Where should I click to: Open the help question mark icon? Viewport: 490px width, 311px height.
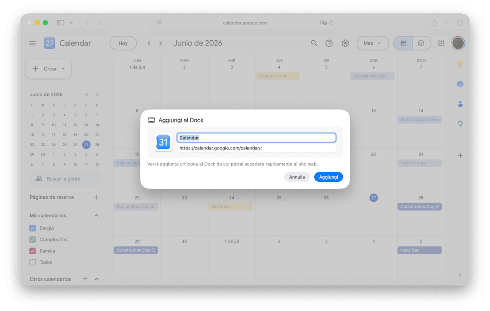coord(329,43)
